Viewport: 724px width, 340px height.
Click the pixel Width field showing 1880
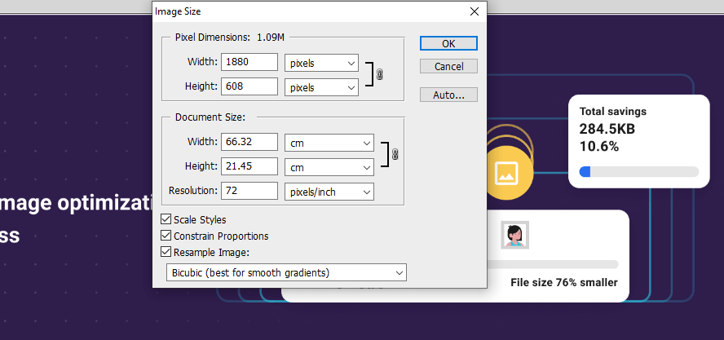click(x=249, y=62)
